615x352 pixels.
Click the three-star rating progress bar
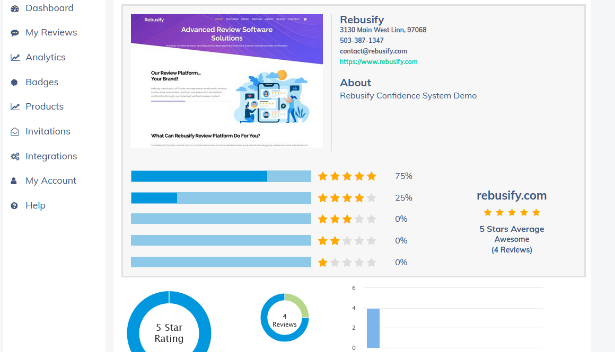[221, 219]
